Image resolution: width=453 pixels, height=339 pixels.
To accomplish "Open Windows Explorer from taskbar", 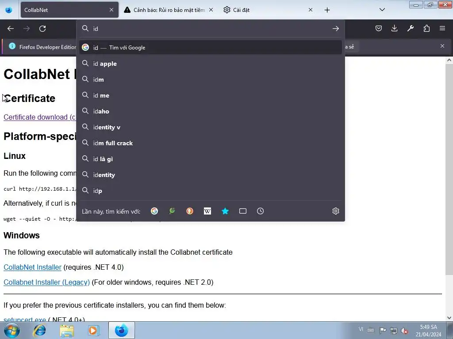I will [67, 330].
